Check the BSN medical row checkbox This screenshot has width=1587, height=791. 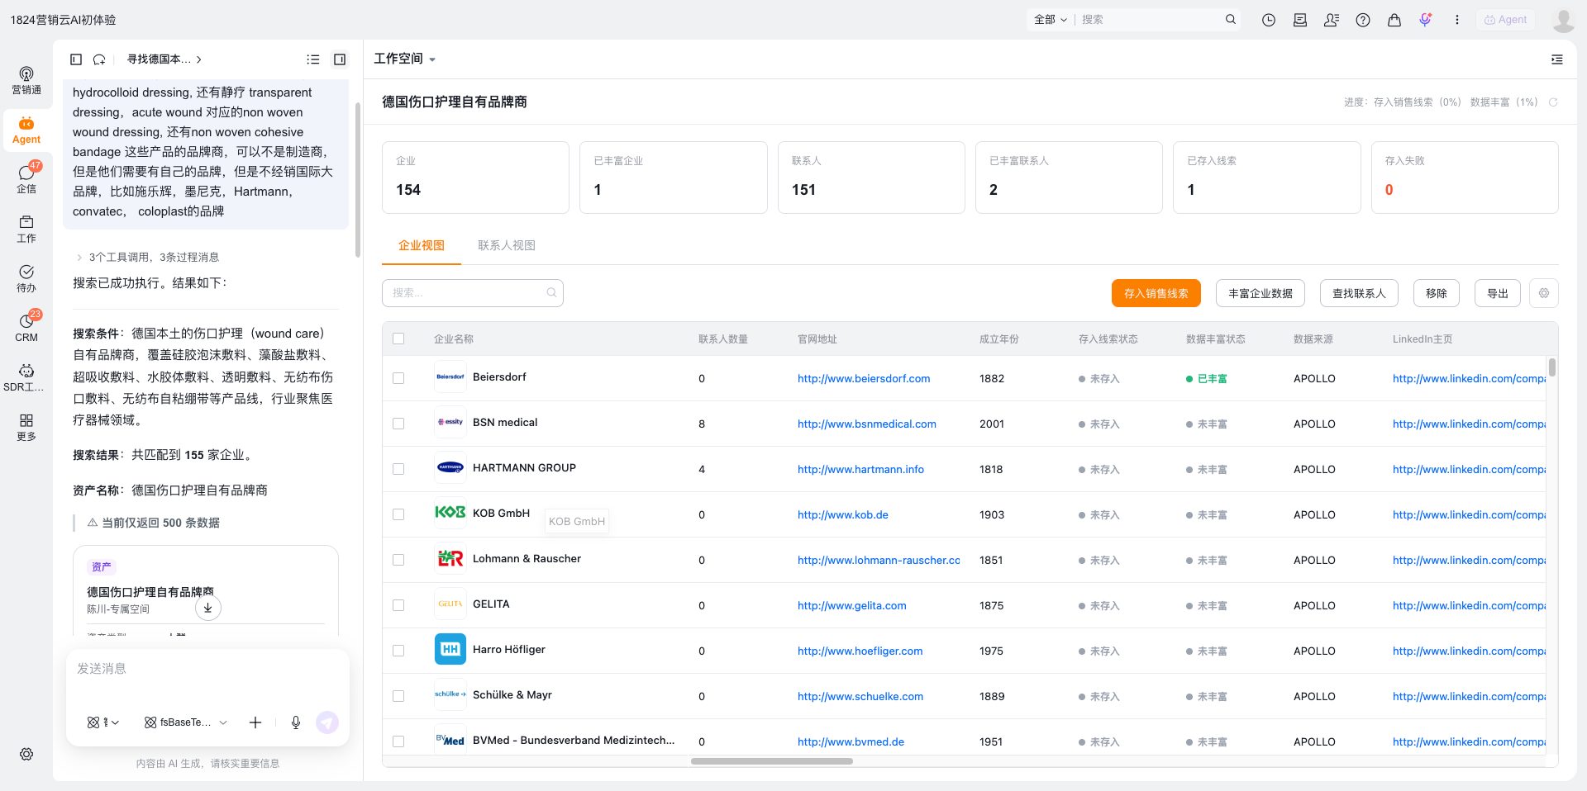tap(398, 424)
